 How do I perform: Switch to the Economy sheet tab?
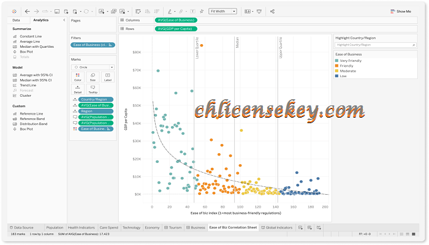pyautogui.click(x=152, y=227)
